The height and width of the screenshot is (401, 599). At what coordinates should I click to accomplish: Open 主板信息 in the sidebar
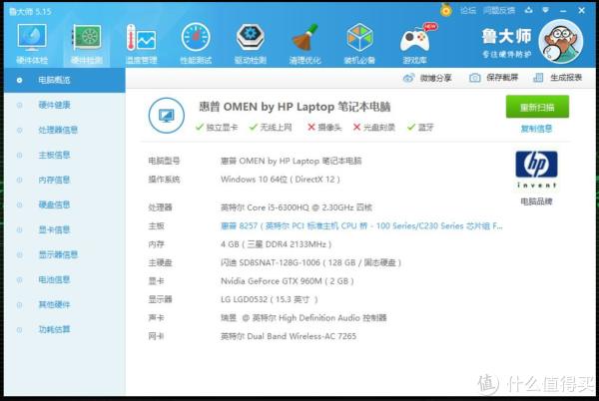click(x=65, y=155)
